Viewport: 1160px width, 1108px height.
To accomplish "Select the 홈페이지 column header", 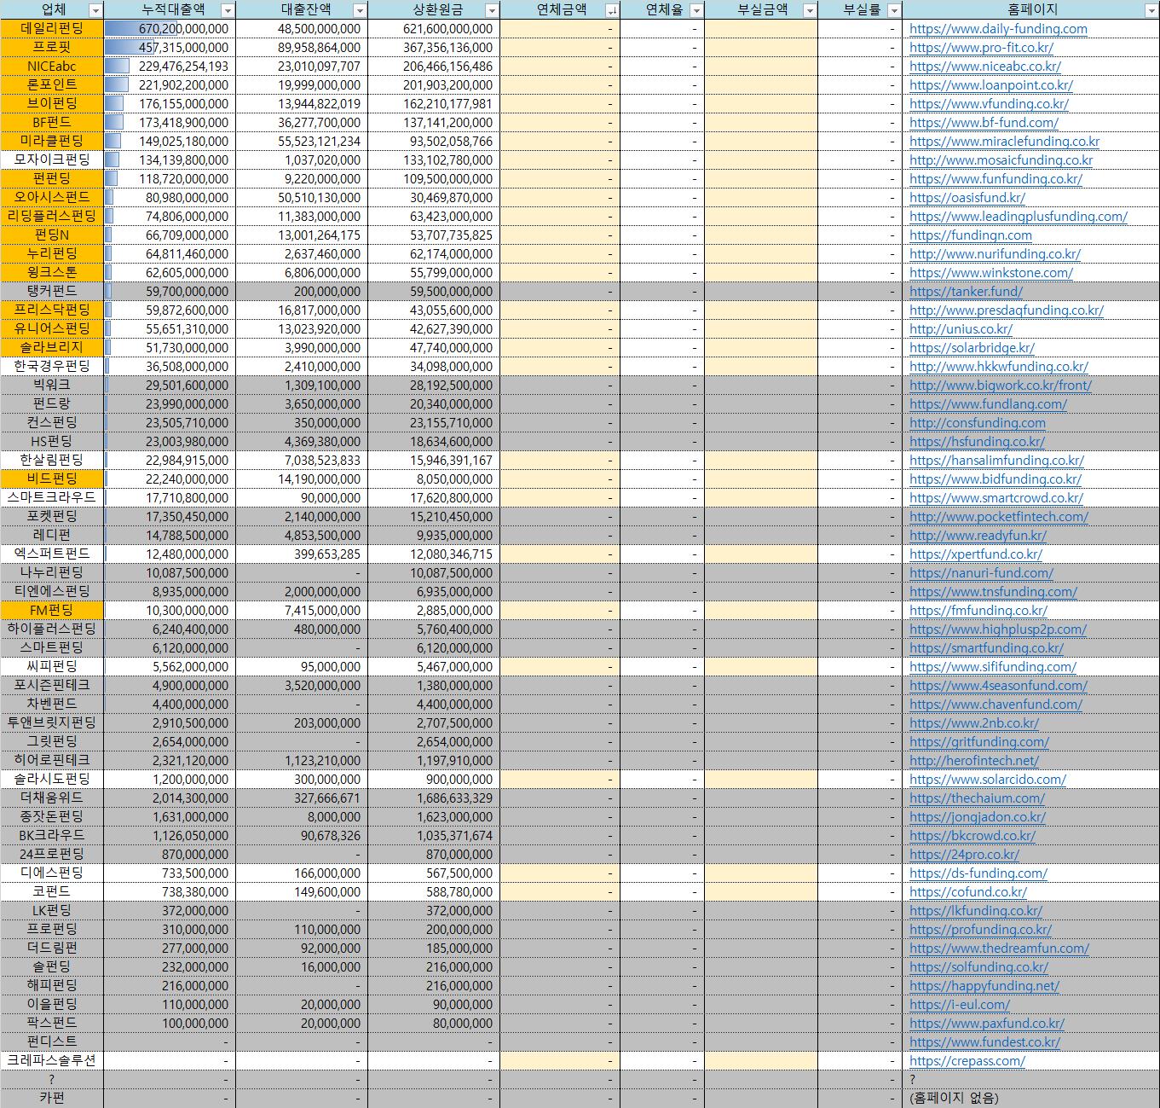I will tap(1031, 10).
